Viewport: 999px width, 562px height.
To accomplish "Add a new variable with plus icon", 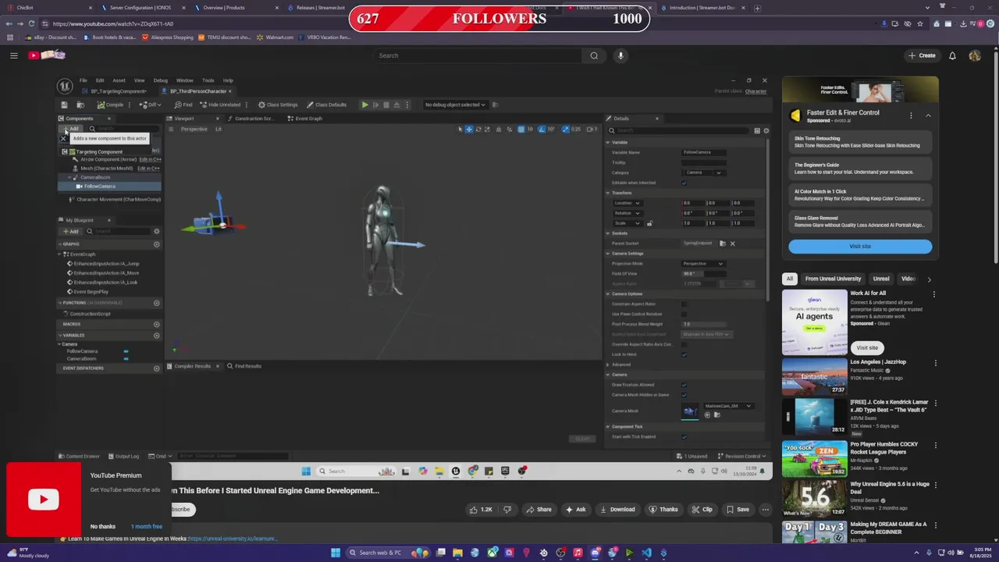I will [x=156, y=335].
